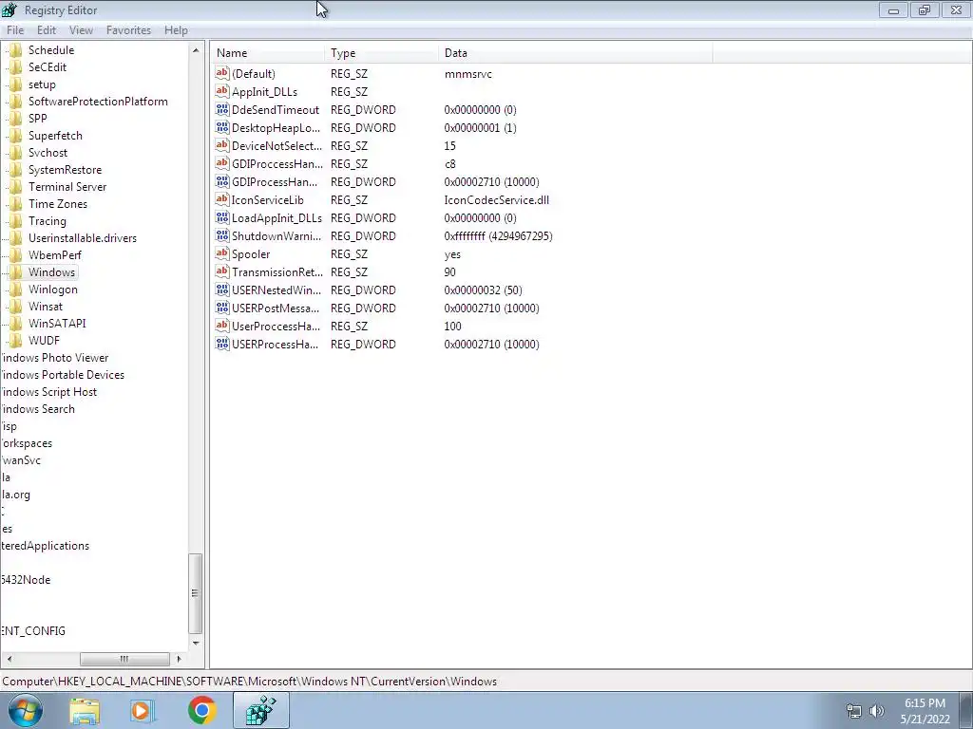
Task: Select the Windows Script Host key
Action: point(49,392)
